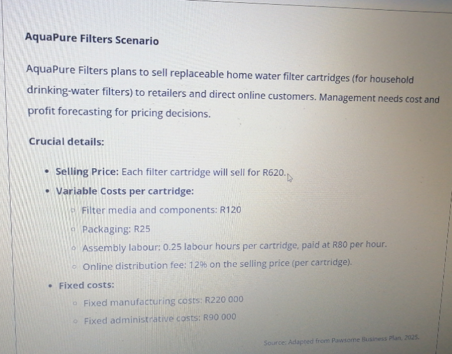Click the Fixed manufacturing costs line
The width and height of the screenshot is (452, 354).
pyautogui.click(x=164, y=302)
